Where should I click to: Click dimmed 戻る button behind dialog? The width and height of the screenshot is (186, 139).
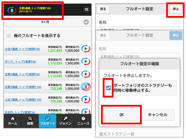(x=103, y=35)
